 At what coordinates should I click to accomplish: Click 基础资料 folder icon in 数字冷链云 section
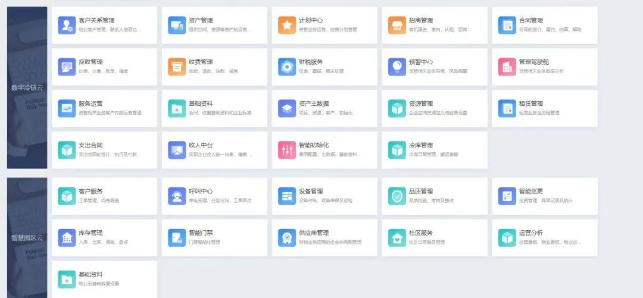[177, 108]
